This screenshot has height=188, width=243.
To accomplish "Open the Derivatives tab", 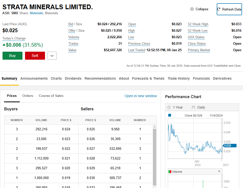I will pyautogui.click(x=222, y=78).
